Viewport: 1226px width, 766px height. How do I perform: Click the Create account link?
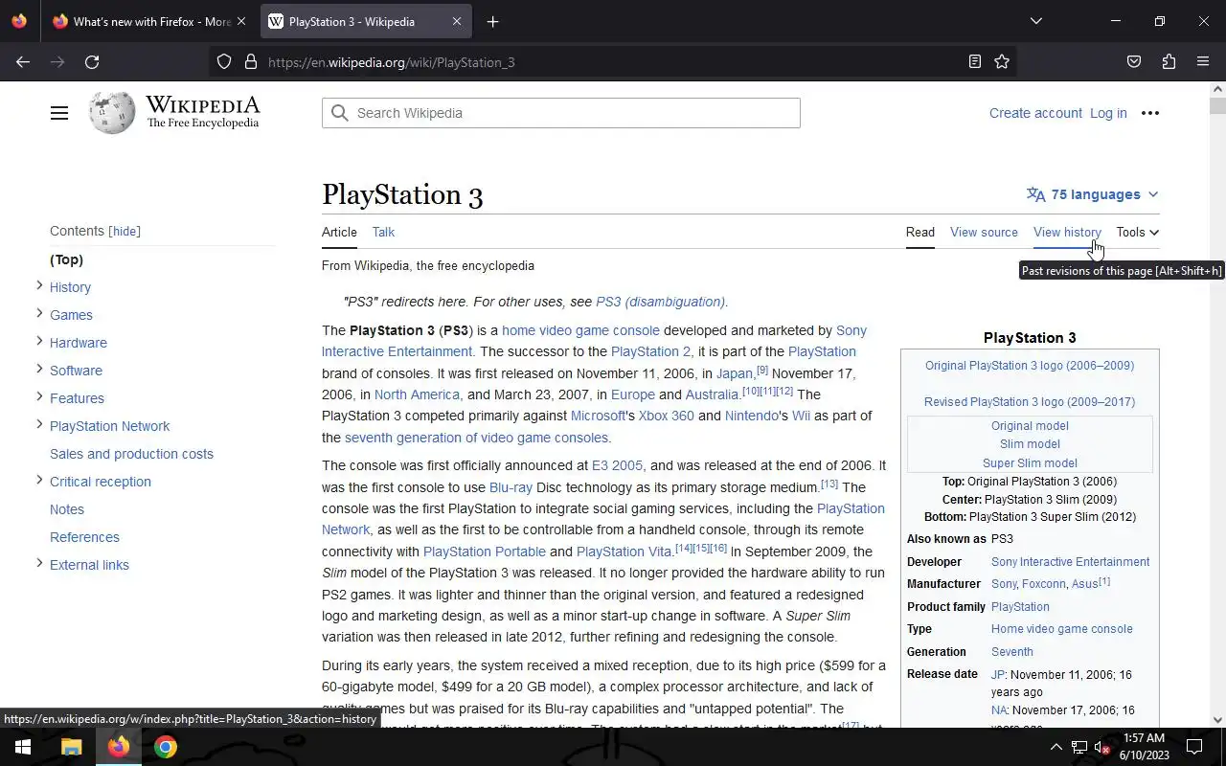click(1035, 113)
